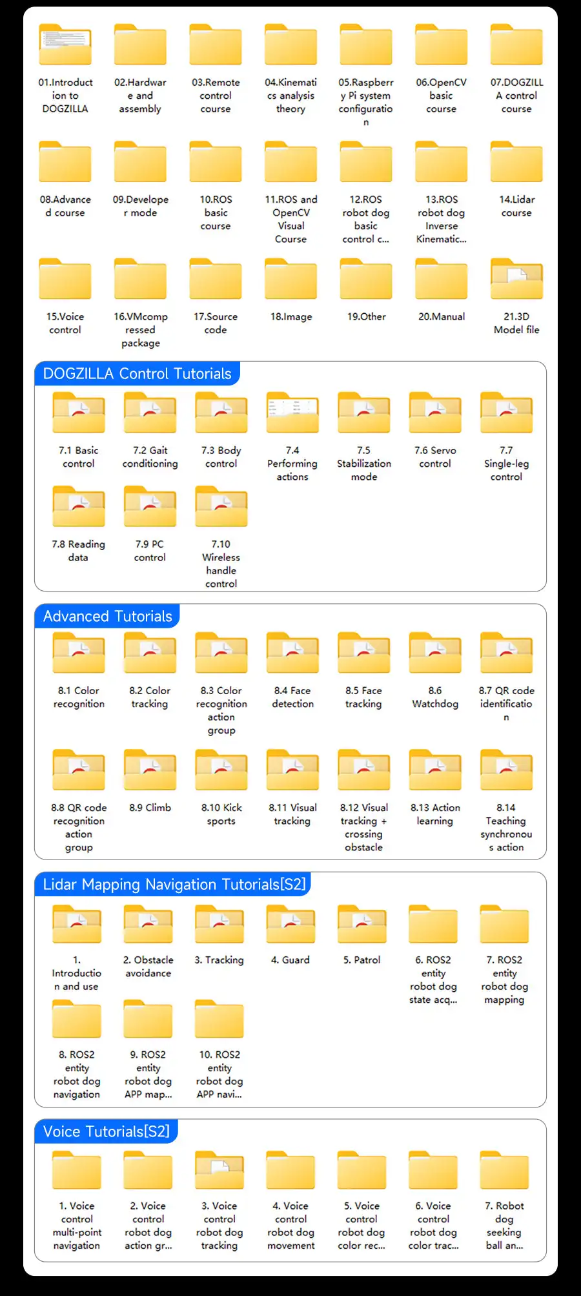Open the 8. ROS2 entity robot dog navigation folder
Viewport: 581px width, 1296px height.
[77, 1018]
